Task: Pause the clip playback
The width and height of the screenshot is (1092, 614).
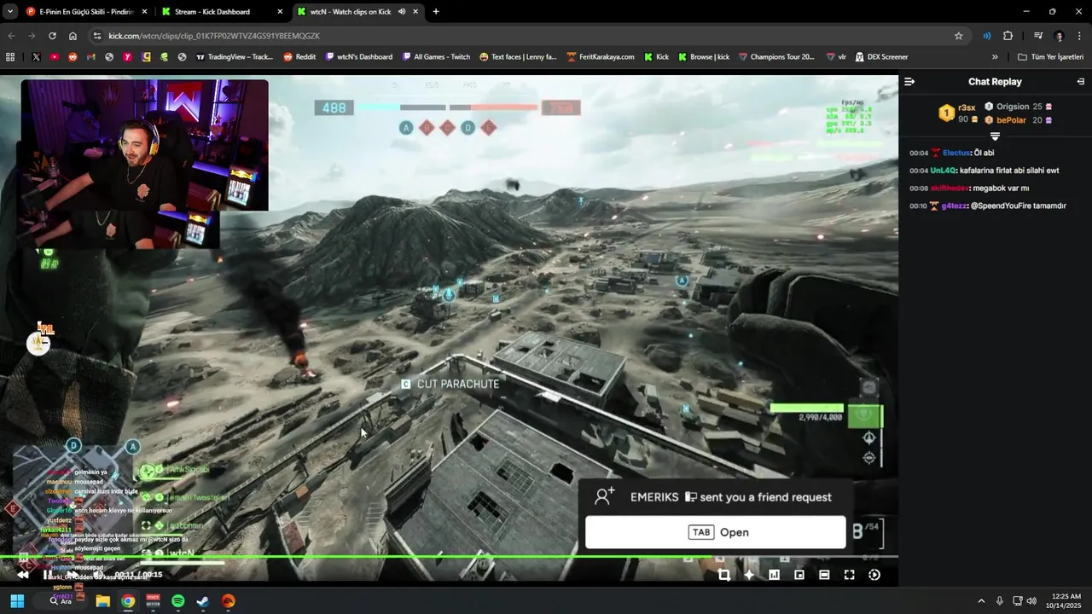Action: [46, 575]
